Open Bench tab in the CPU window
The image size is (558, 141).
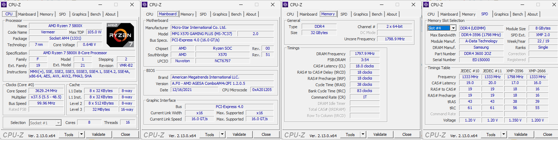[x=96, y=14]
